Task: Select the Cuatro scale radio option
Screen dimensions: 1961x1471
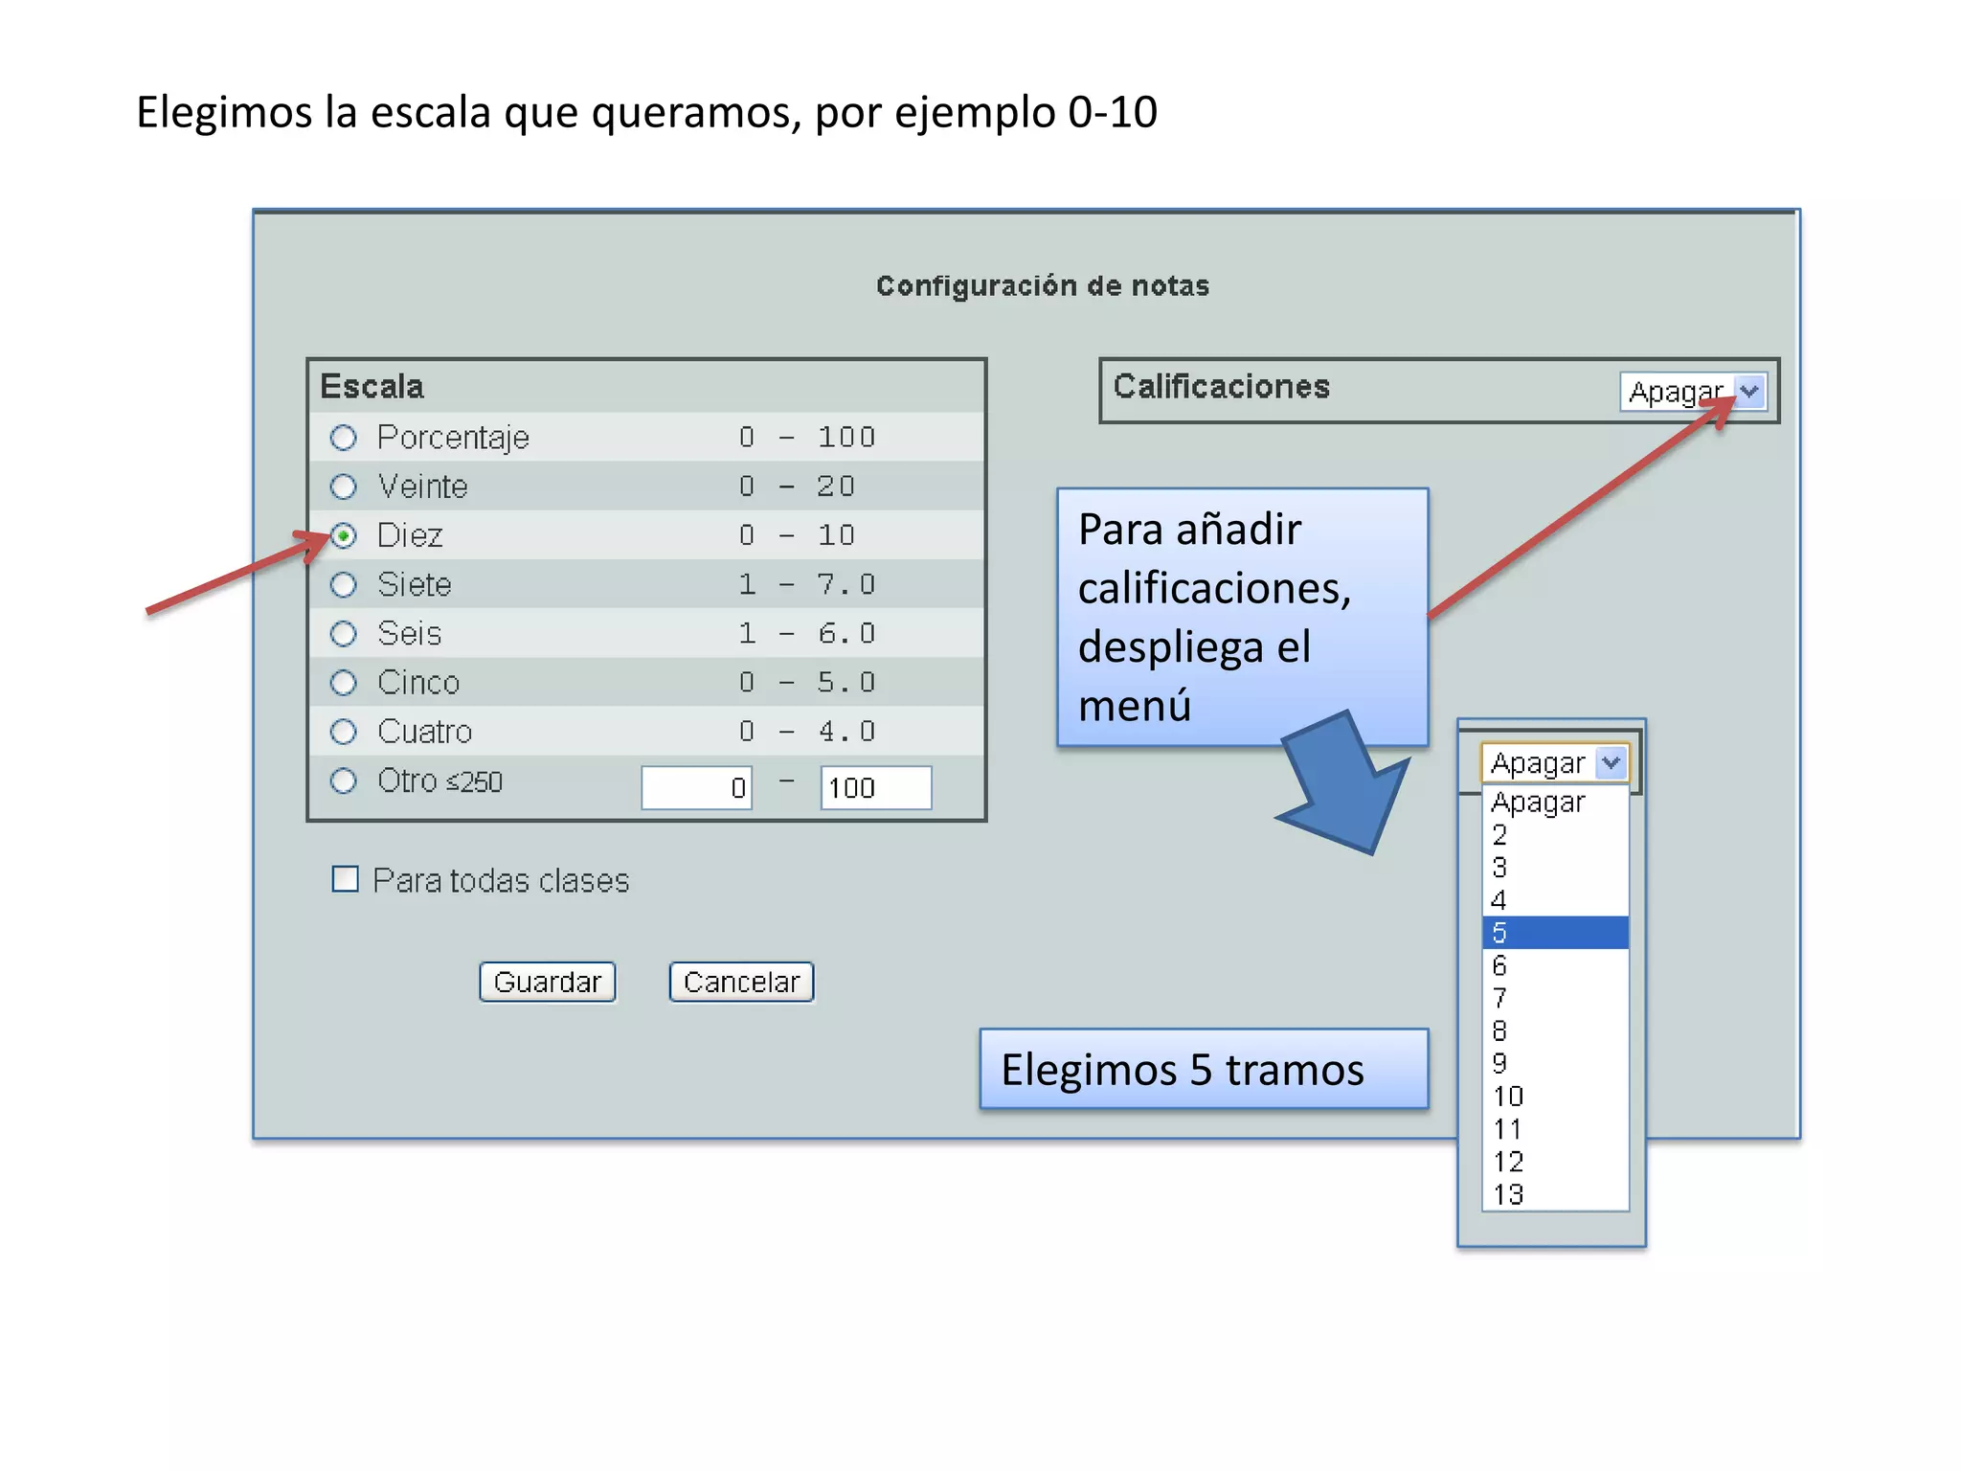Action: point(343,732)
